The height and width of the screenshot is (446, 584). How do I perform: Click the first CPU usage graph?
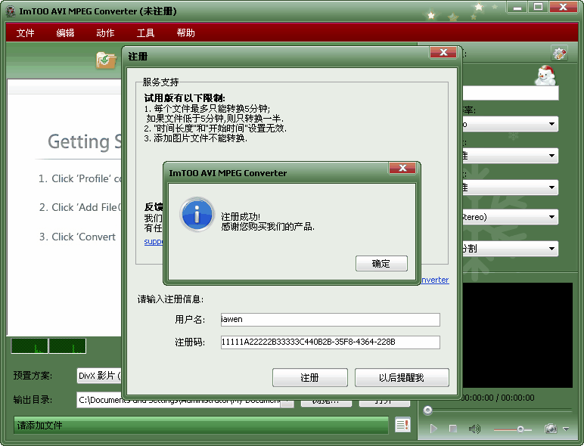tap(30, 346)
